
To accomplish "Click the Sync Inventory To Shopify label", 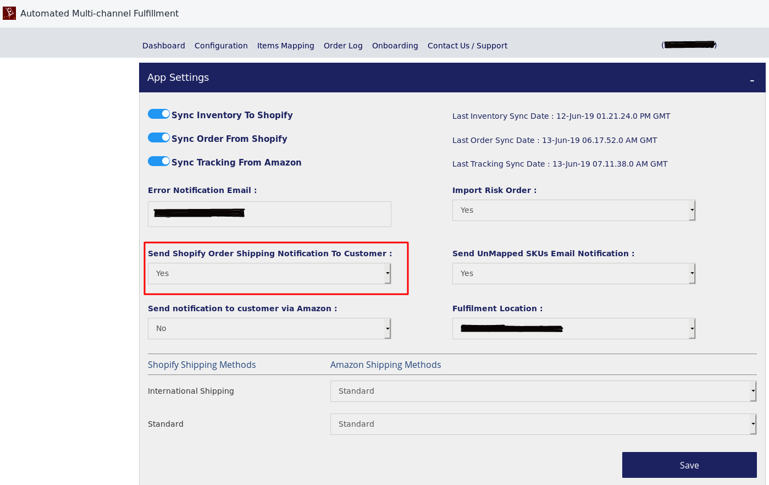I will 232,115.
